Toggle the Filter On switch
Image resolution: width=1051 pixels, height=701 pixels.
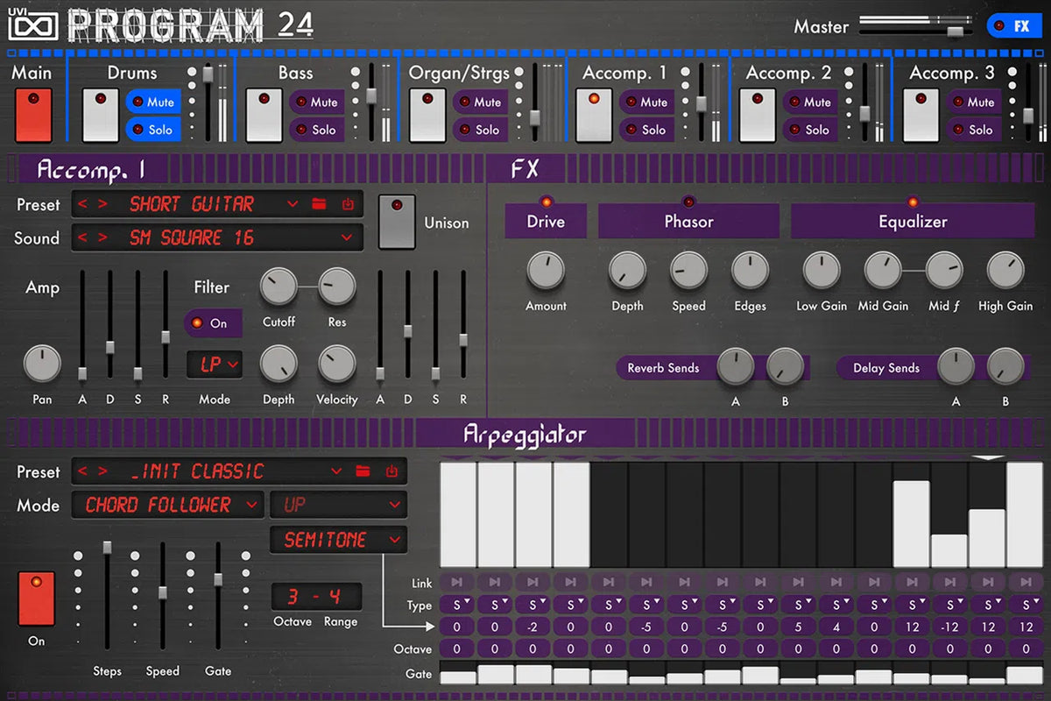click(212, 323)
